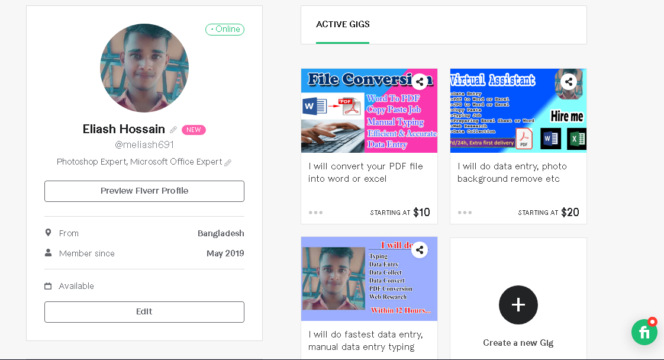Click Preview Fiverr Profile button

point(144,191)
